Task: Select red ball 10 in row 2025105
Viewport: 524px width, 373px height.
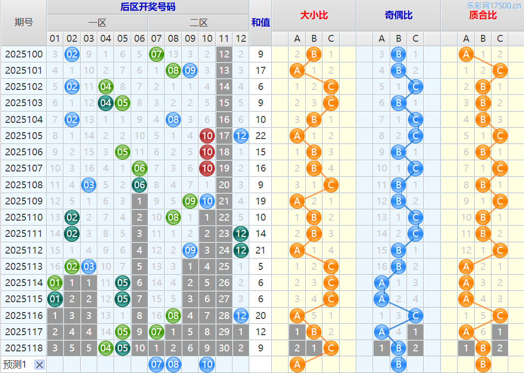Action: pyautogui.click(x=207, y=136)
